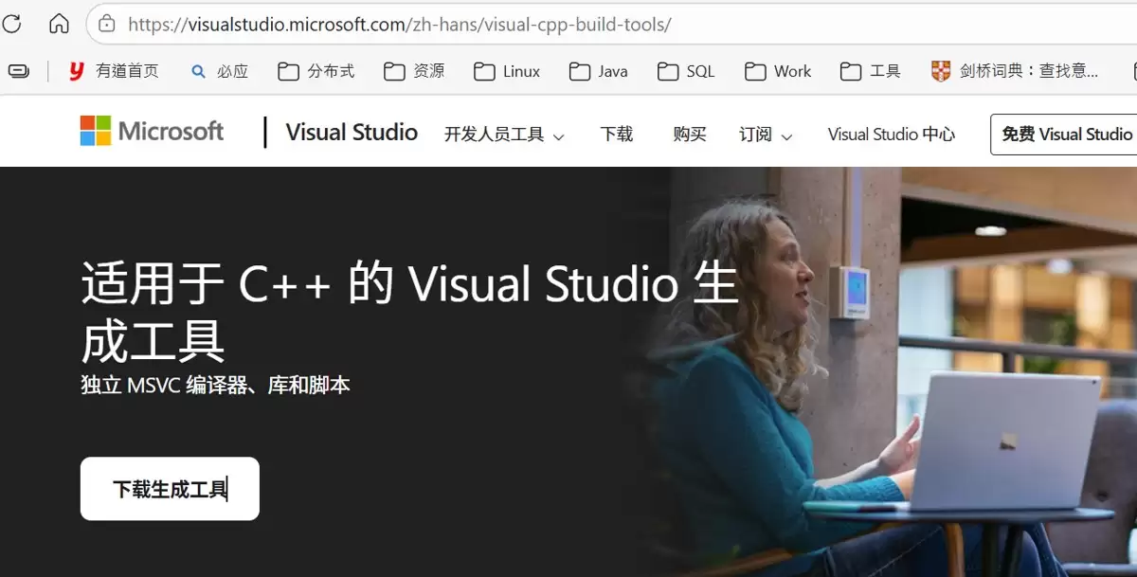Select 下载 in the navigation menu

pos(616,135)
